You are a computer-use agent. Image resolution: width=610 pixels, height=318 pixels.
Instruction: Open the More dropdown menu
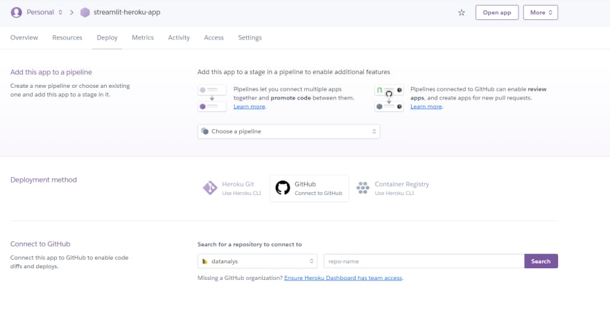point(541,12)
